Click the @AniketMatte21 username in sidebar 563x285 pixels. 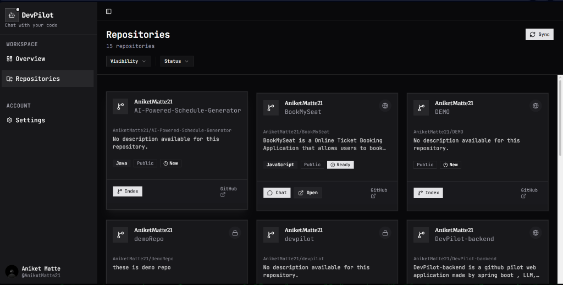click(x=41, y=275)
